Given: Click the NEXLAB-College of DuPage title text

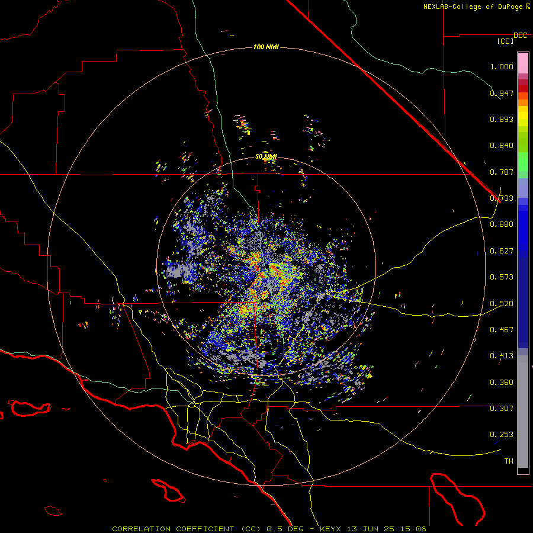Looking at the screenshot, I should 476,7.
